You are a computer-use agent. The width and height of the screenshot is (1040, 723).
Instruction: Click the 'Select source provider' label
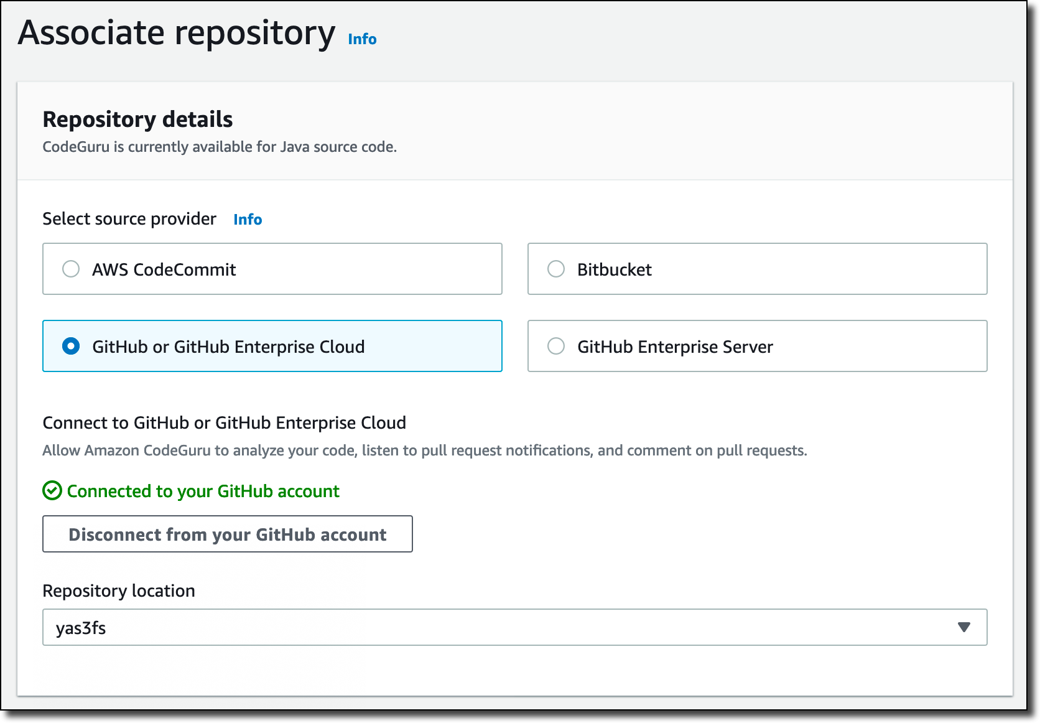click(129, 219)
